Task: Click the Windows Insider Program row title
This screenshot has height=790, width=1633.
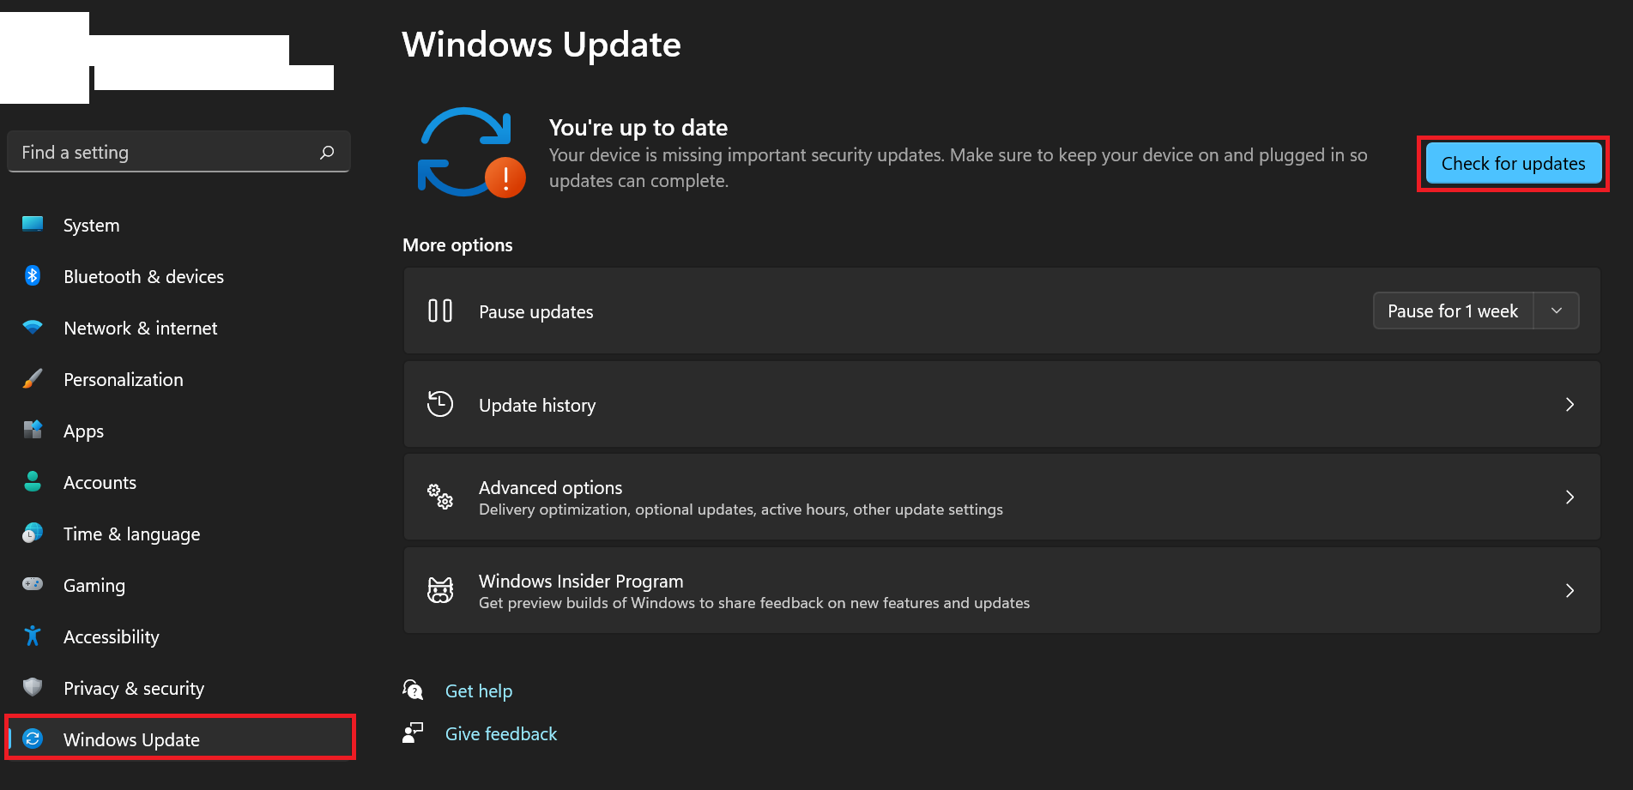Action: [x=581, y=581]
